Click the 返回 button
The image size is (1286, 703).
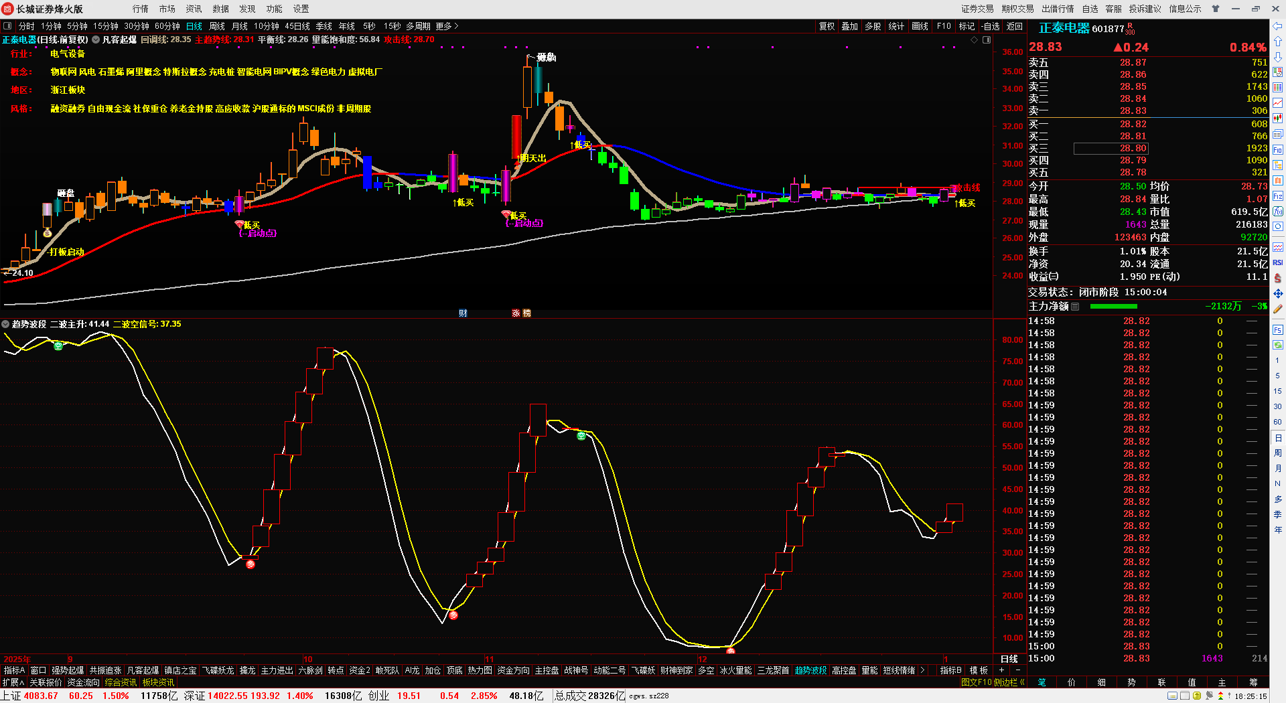1015,26
